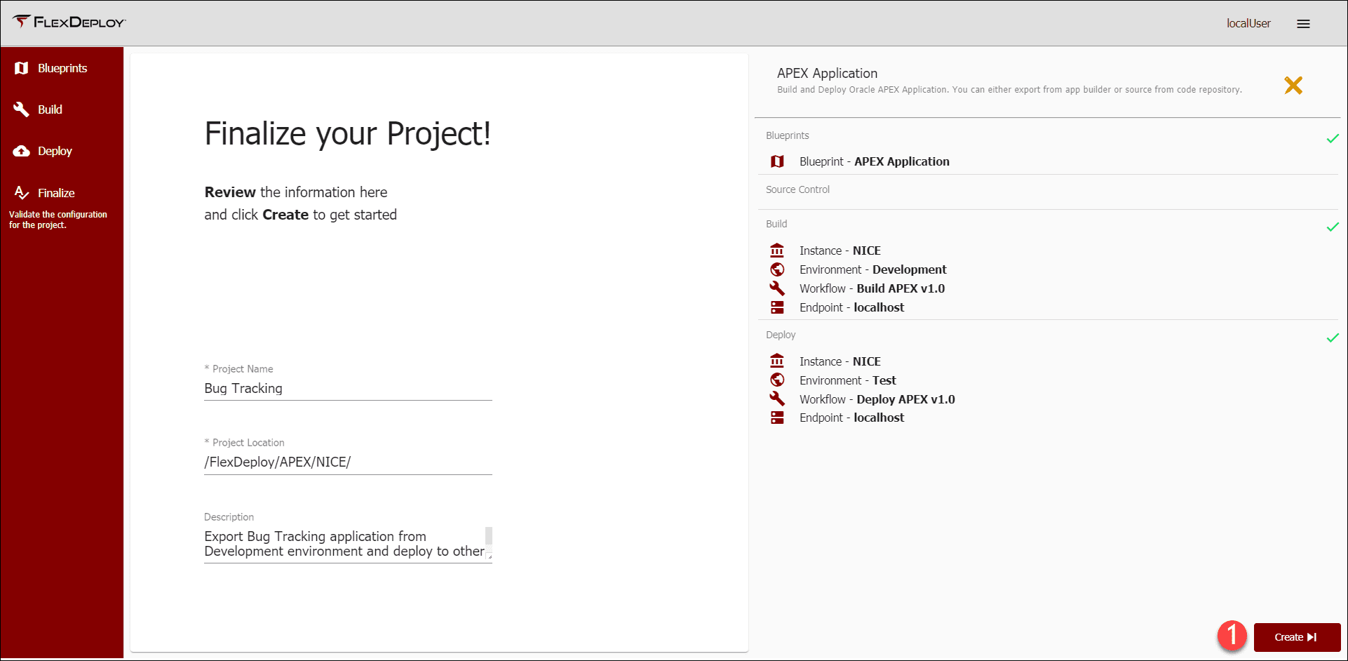Click the green checkmark for Deploy section

tap(1333, 338)
